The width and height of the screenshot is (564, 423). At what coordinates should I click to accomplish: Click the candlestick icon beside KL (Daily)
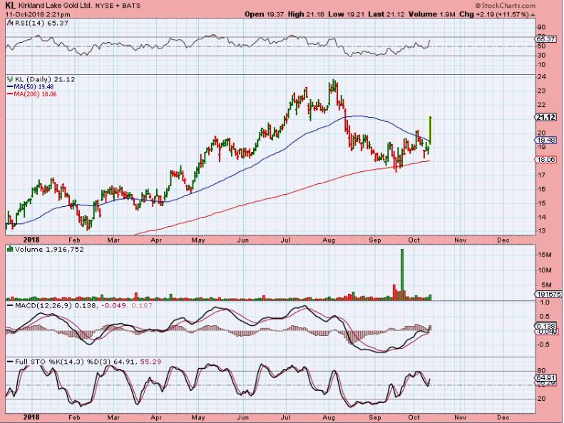point(10,79)
